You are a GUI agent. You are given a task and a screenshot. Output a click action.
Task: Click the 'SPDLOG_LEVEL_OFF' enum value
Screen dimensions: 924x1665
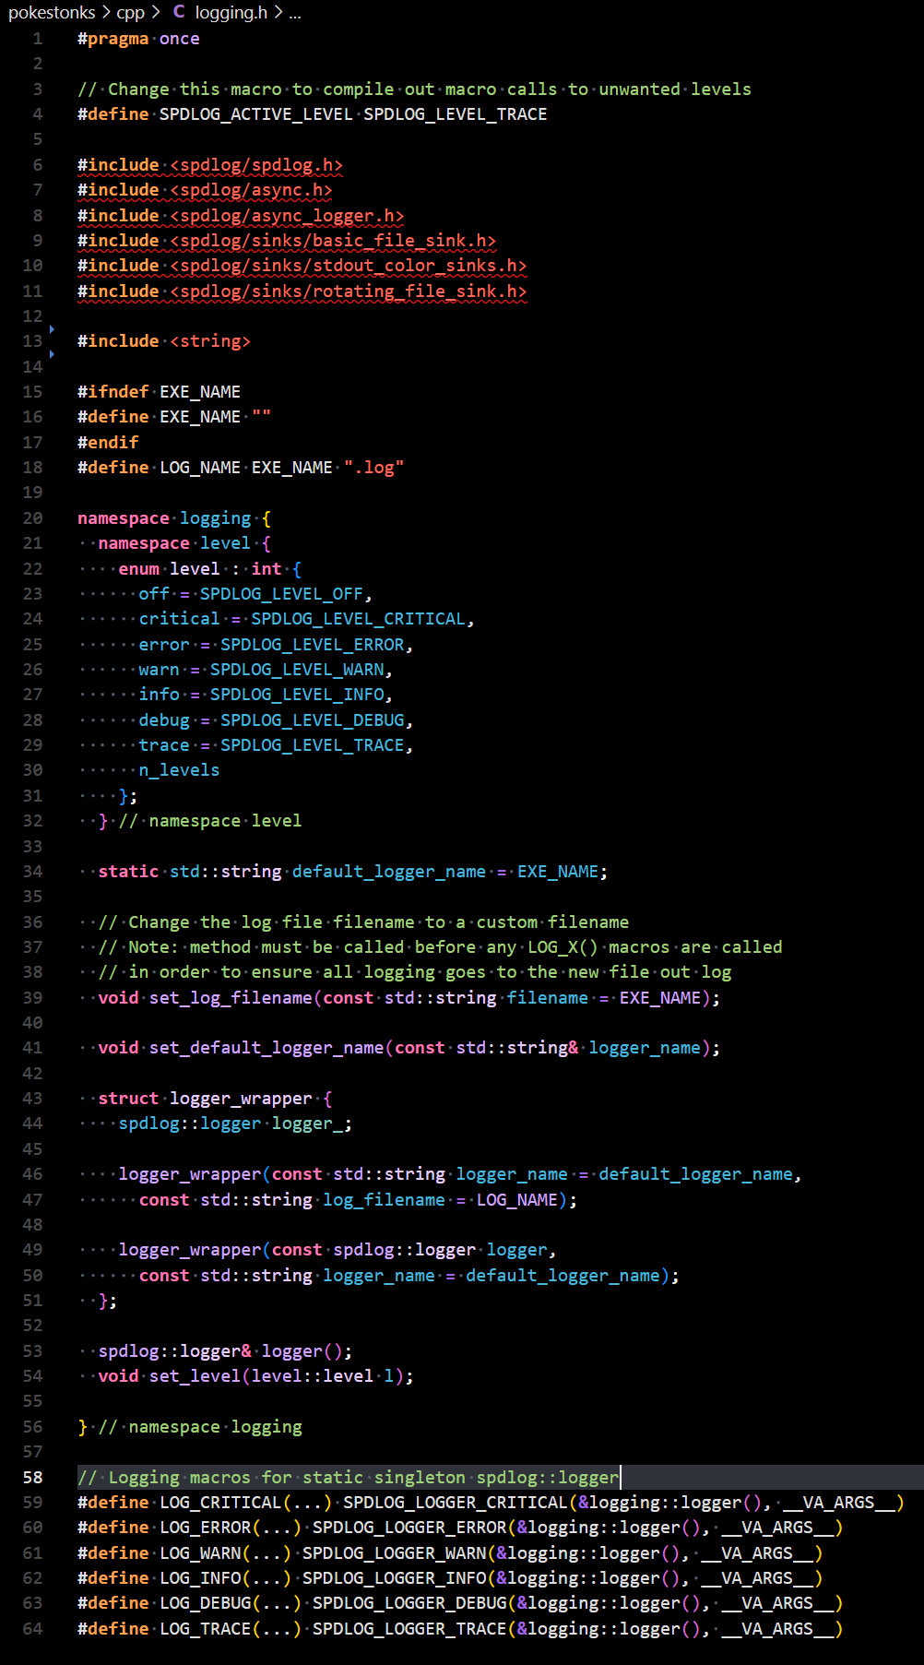pyautogui.click(x=282, y=593)
